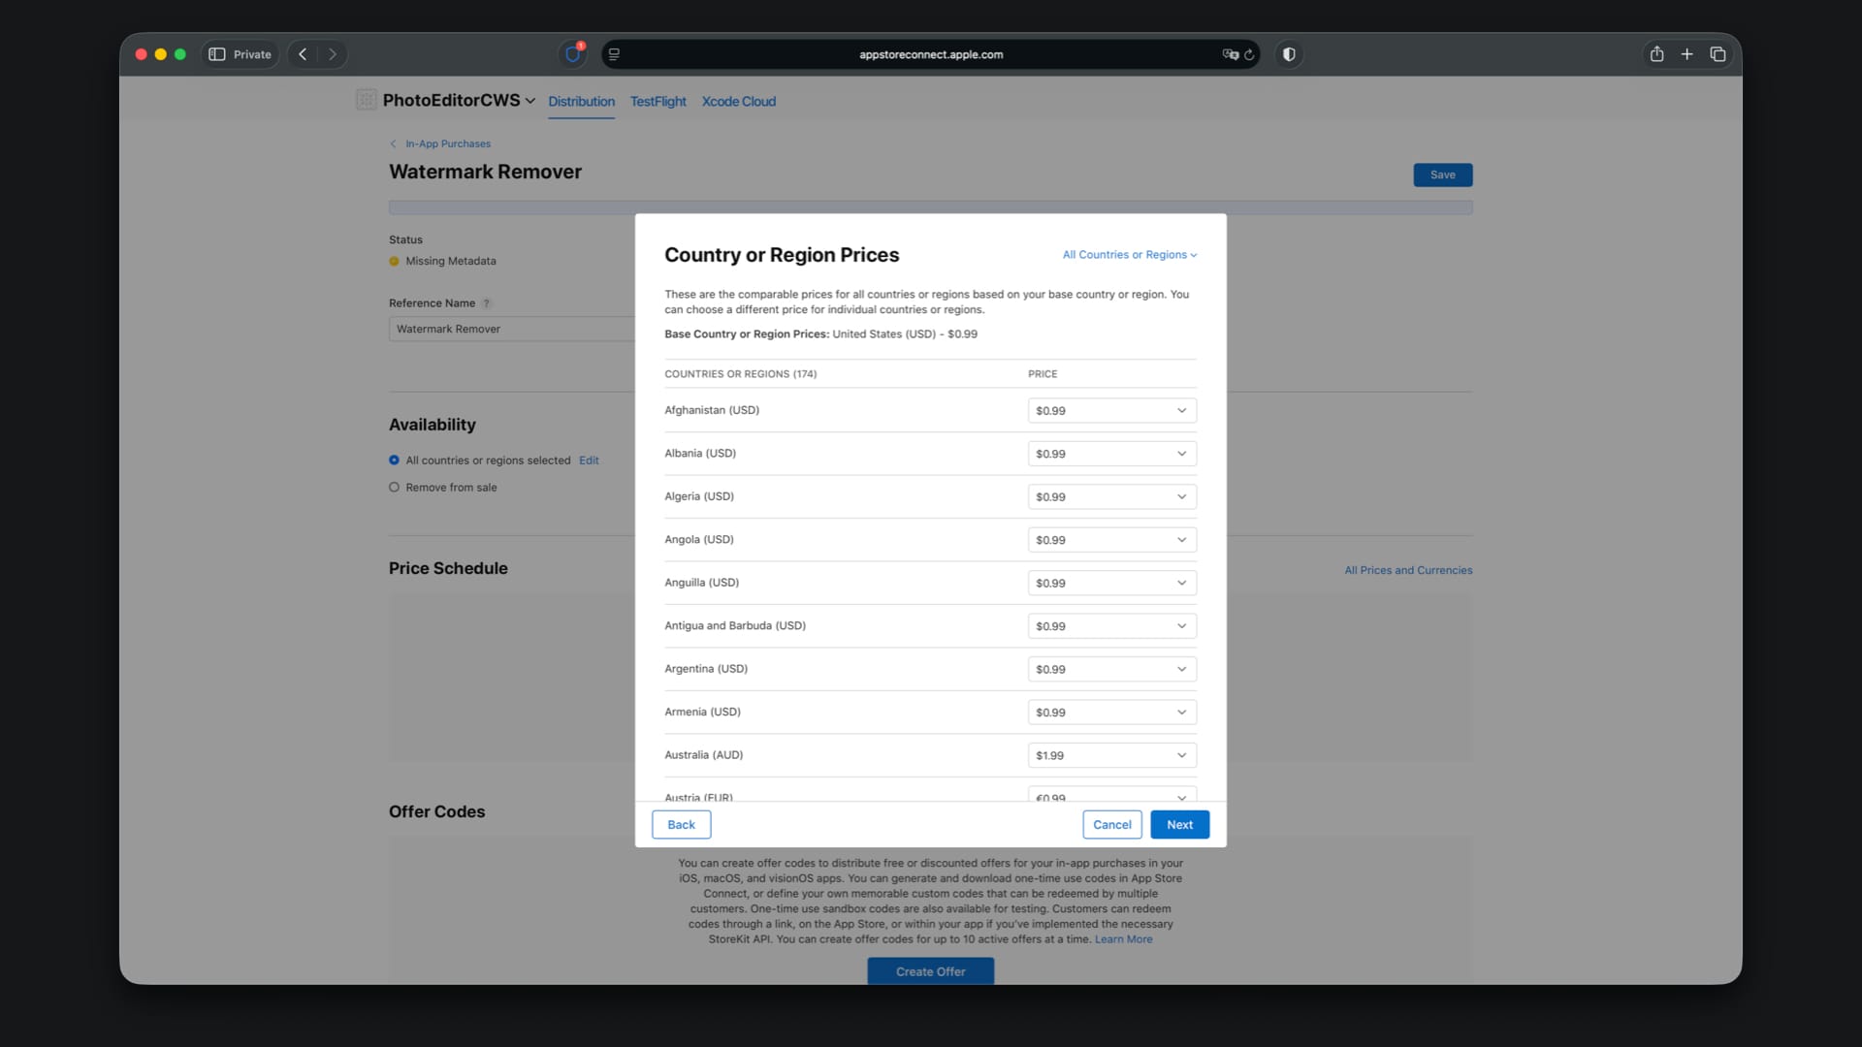Open the Afghanistan (USD) price dropdown
The height and width of the screenshot is (1047, 1862).
[1111, 411]
